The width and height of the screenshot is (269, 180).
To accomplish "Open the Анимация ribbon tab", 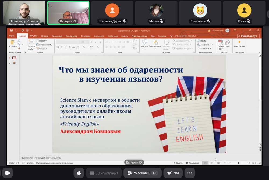I will (x=99, y=36).
